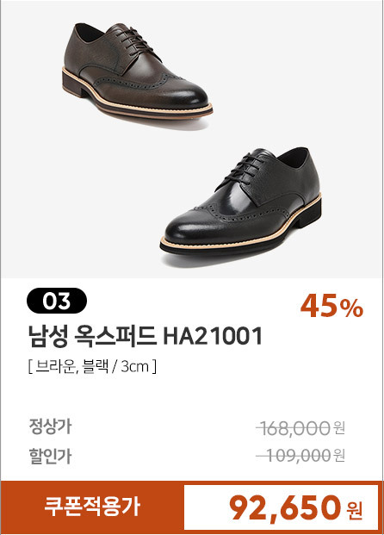Click the brown oxford shoe image

click(137, 71)
